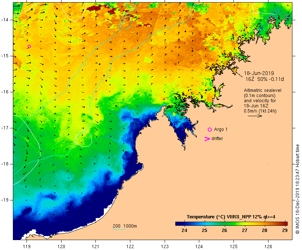Click the green section of temperature colorbar
The width and height of the screenshot is (302, 250).
[227, 224]
